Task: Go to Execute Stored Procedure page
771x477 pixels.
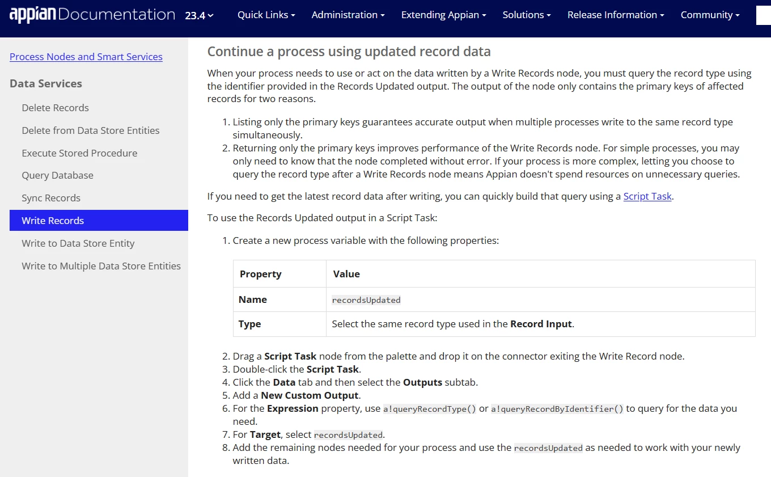Action: click(79, 153)
